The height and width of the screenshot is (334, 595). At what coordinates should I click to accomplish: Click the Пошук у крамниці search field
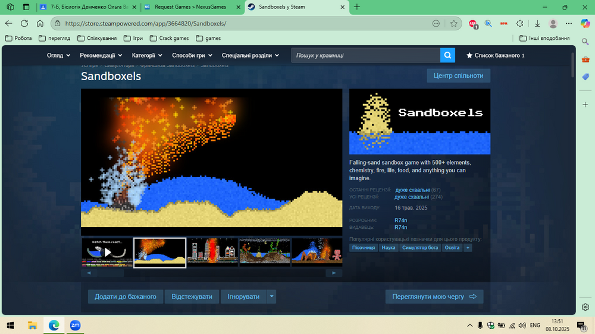coord(365,55)
